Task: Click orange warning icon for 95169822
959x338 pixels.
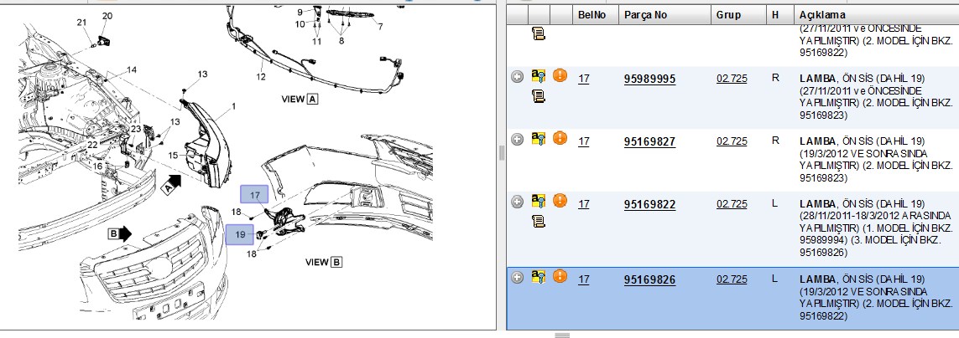Action: click(560, 200)
